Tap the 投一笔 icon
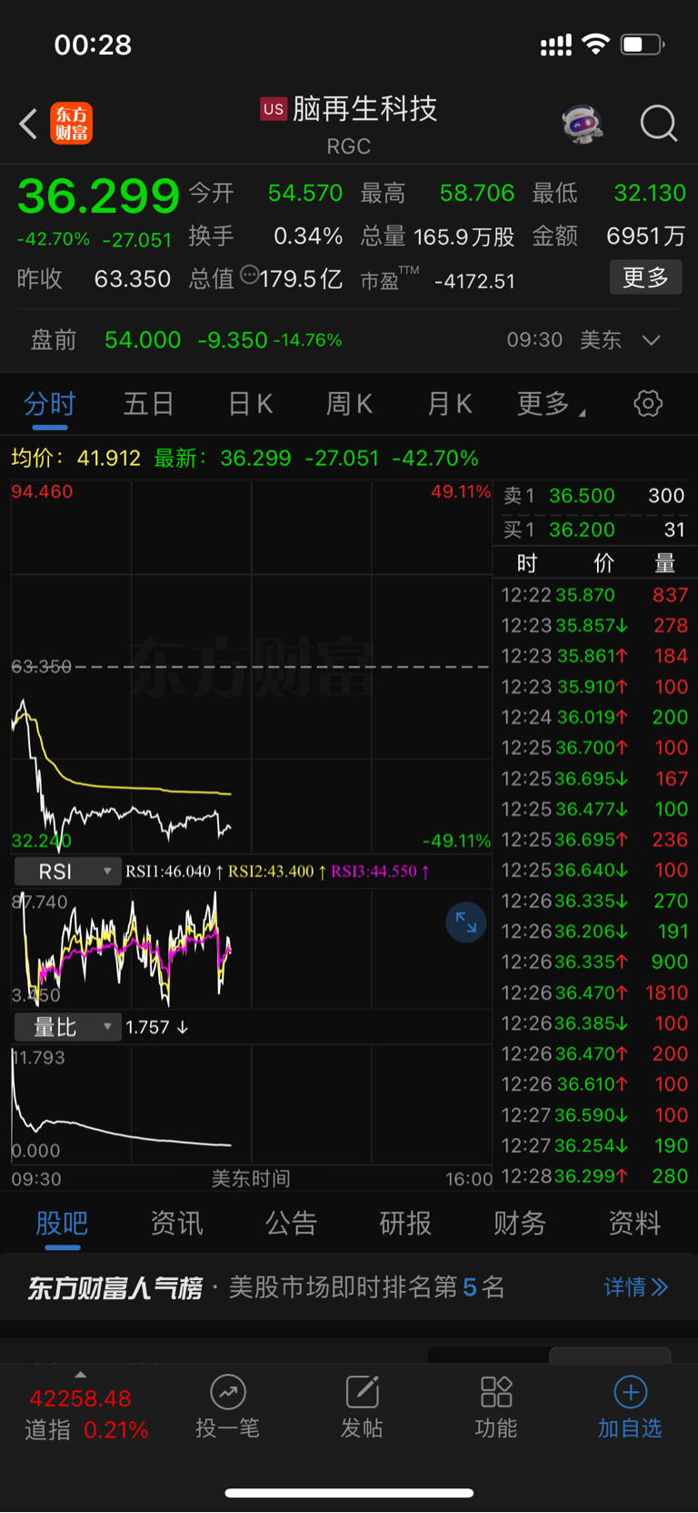This screenshot has height=1513, width=698. 228,1392
